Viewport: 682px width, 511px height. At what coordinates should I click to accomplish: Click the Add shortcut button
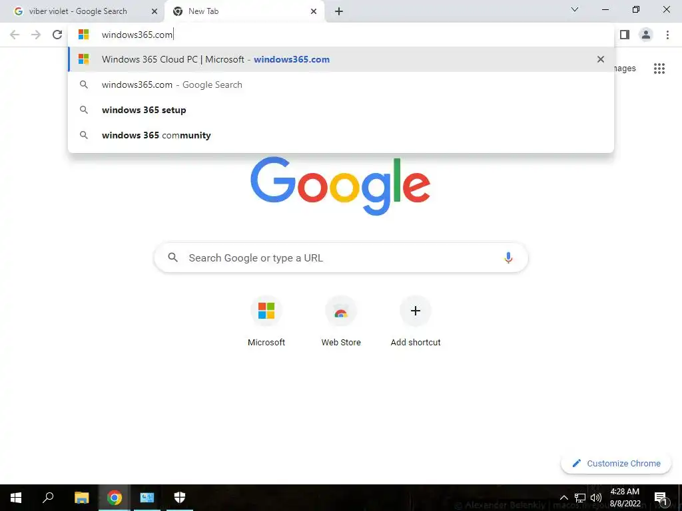pos(416,323)
